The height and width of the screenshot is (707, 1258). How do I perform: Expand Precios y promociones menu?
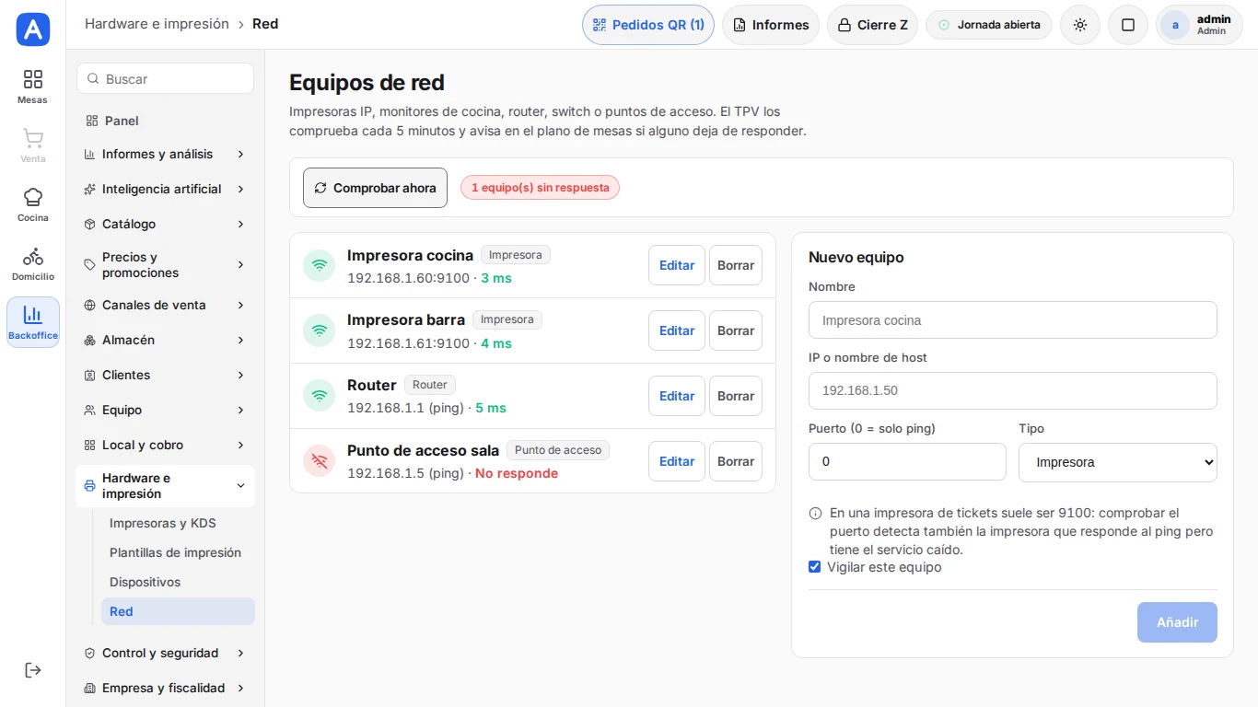click(x=165, y=265)
